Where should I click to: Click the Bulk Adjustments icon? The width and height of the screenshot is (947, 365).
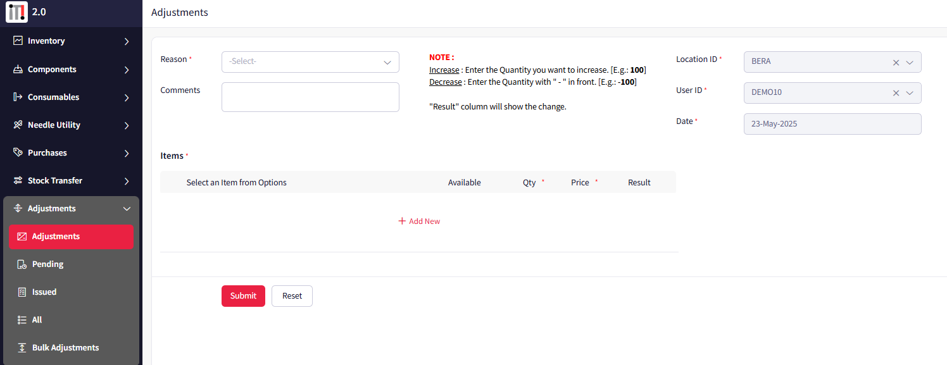click(22, 348)
